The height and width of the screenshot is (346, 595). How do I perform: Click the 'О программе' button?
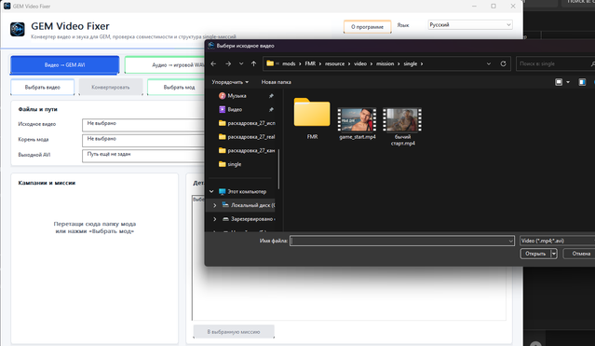pos(367,27)
